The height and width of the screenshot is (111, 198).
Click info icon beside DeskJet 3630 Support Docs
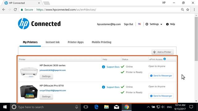[x=103, y=67]
